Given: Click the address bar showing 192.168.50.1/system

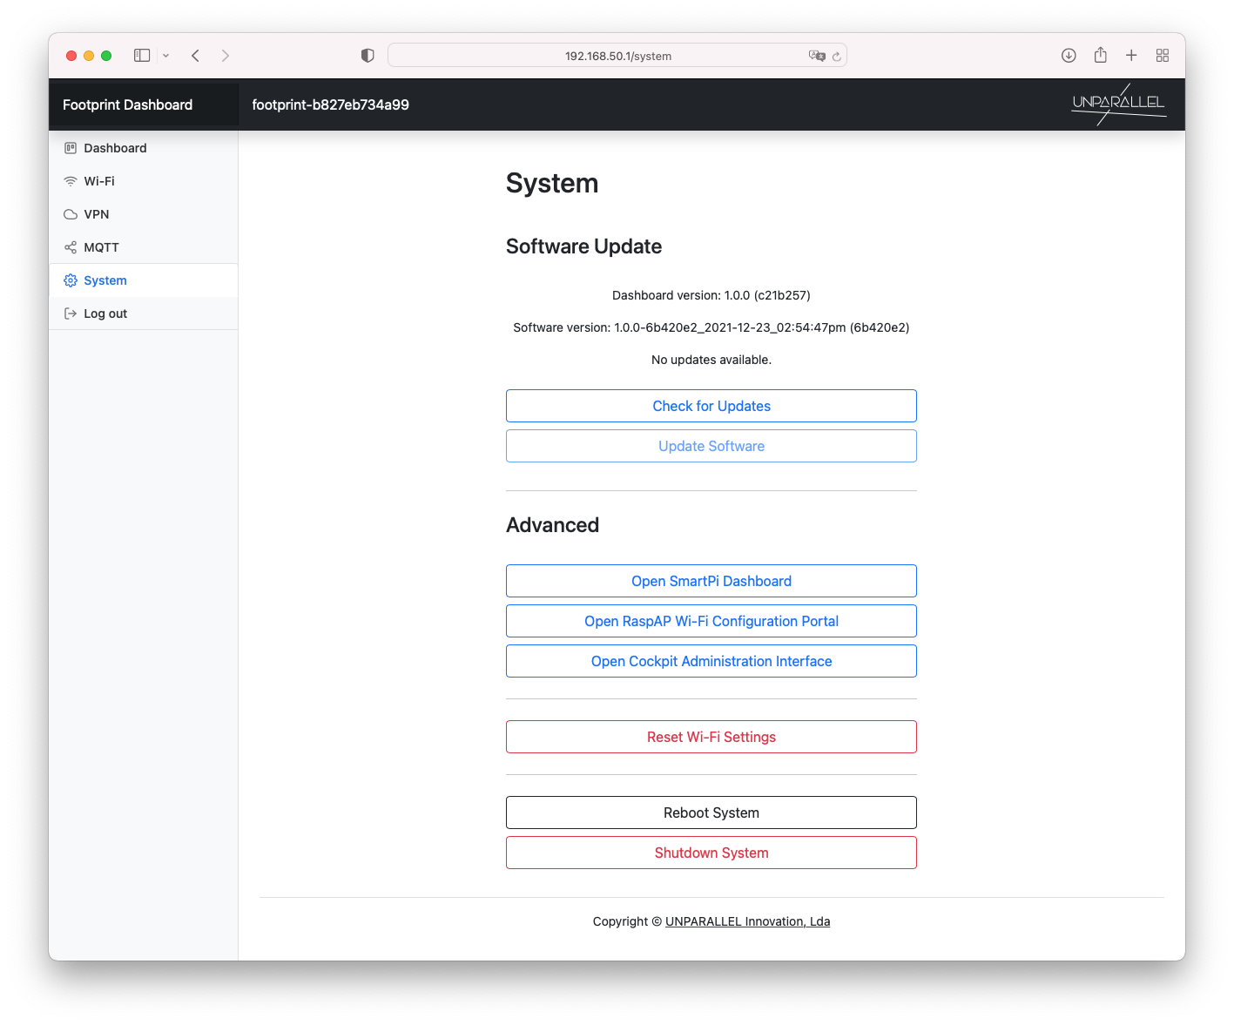Looking at the screenshot, I should point(617,56).
